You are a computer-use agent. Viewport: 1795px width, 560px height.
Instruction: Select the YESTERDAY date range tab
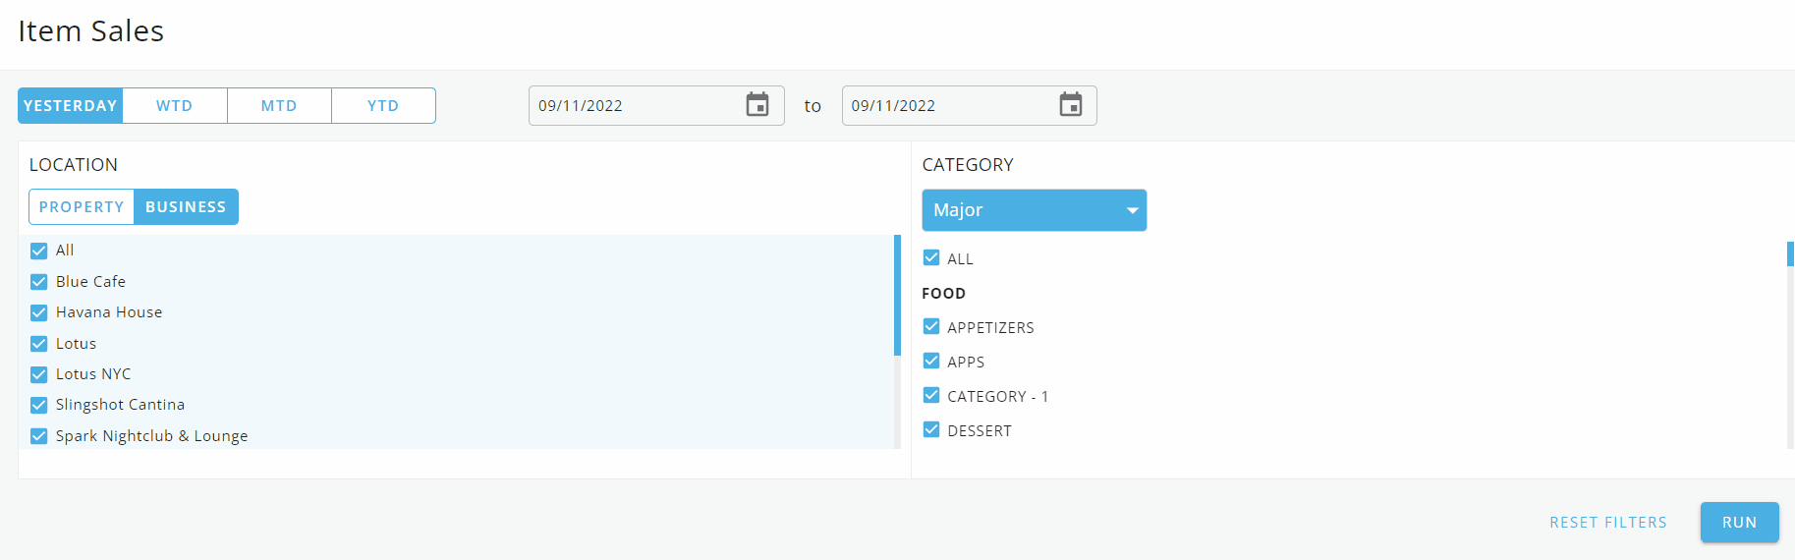[x=71, y=106]
